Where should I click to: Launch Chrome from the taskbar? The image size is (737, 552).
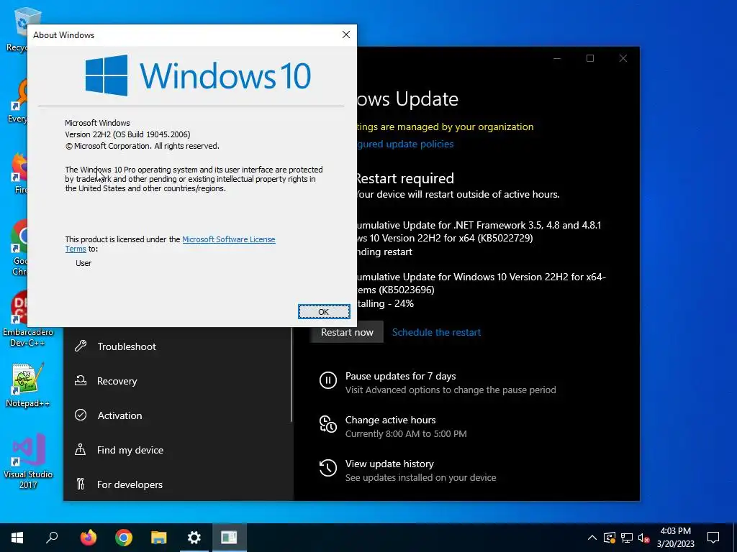(124, 537)
